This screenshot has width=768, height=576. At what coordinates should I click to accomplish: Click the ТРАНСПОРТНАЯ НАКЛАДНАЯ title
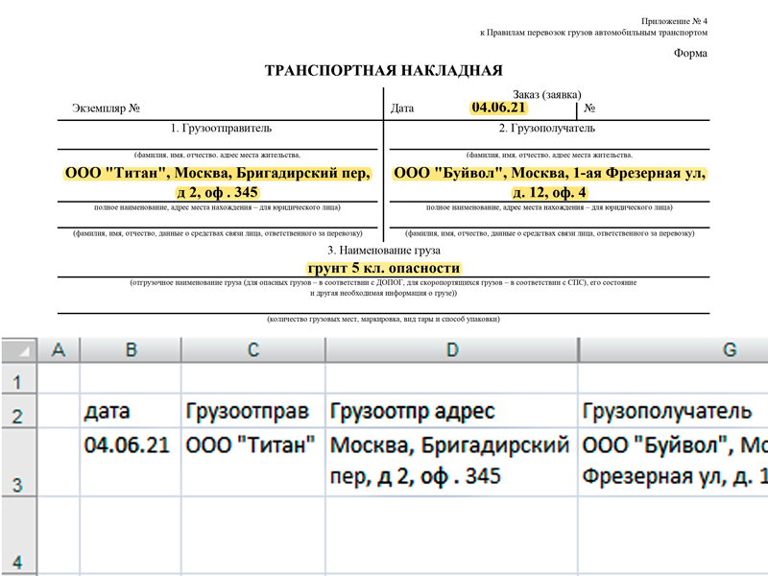click(382, 69)
